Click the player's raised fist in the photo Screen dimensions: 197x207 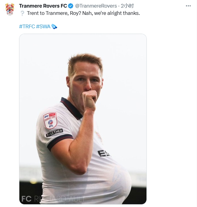(90, 100)
